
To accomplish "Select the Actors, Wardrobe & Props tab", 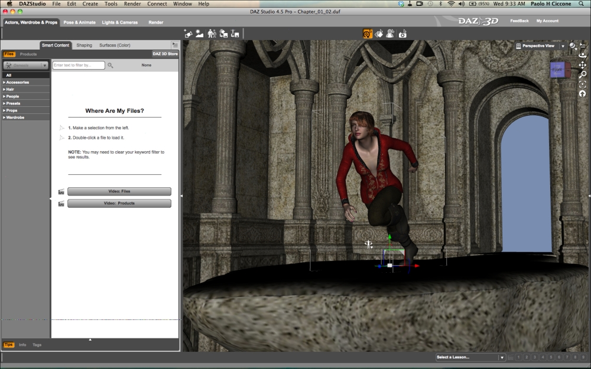I will coord(31,22).
